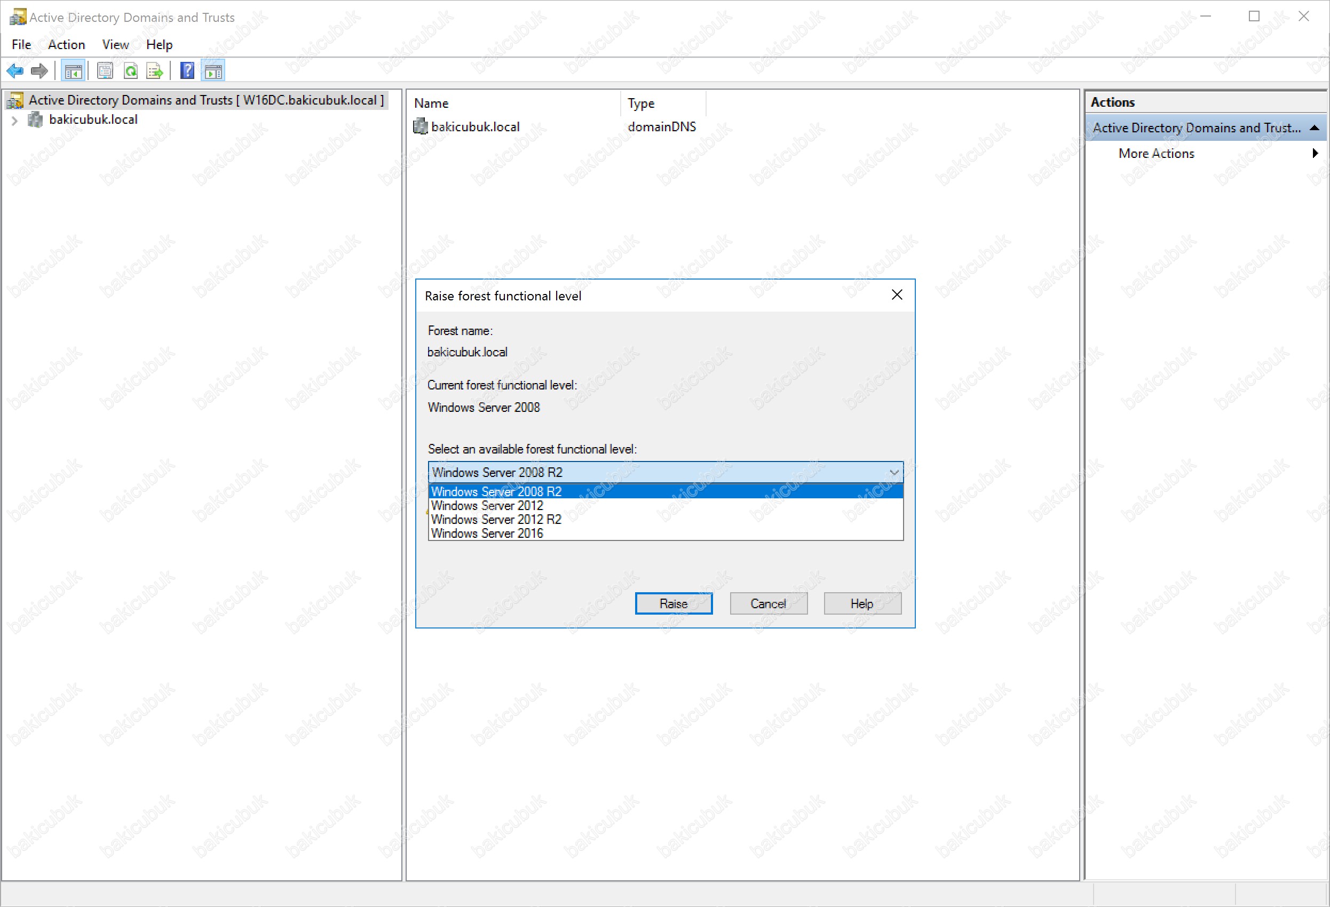Close the Active Directory Domains and Trusts window
Viewport: 1330px width, 907px height.
tap(1304, 16)
